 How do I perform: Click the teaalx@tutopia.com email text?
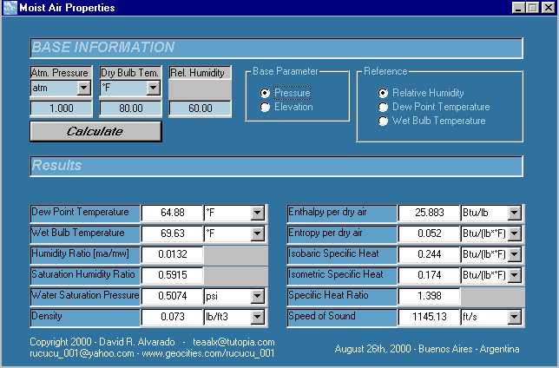pos(233,342)
